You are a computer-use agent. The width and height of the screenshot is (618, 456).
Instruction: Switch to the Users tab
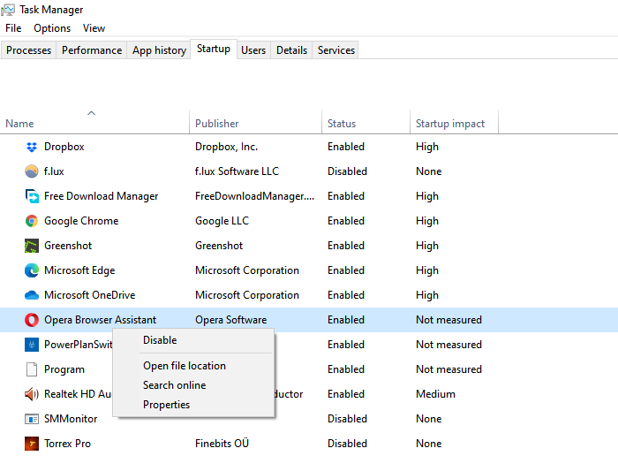click(253, 50)
